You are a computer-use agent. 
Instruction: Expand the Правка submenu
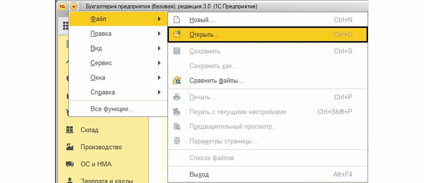(x=101, y=34)
